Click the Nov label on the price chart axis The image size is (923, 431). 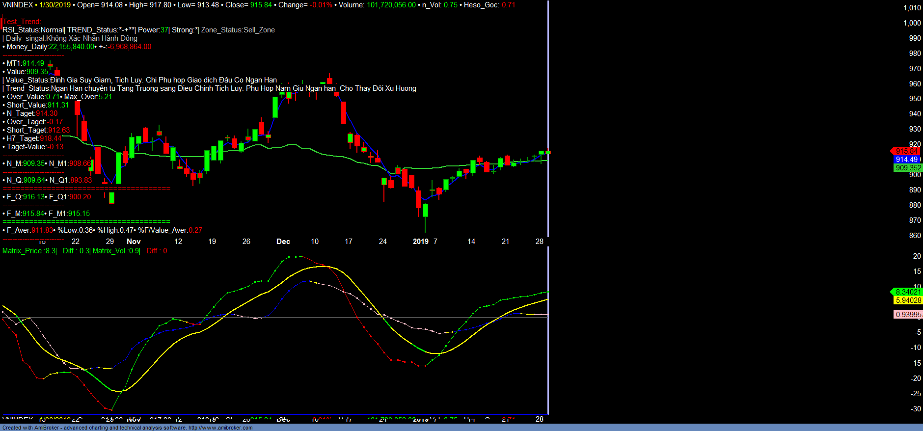(x=134, y=242)
